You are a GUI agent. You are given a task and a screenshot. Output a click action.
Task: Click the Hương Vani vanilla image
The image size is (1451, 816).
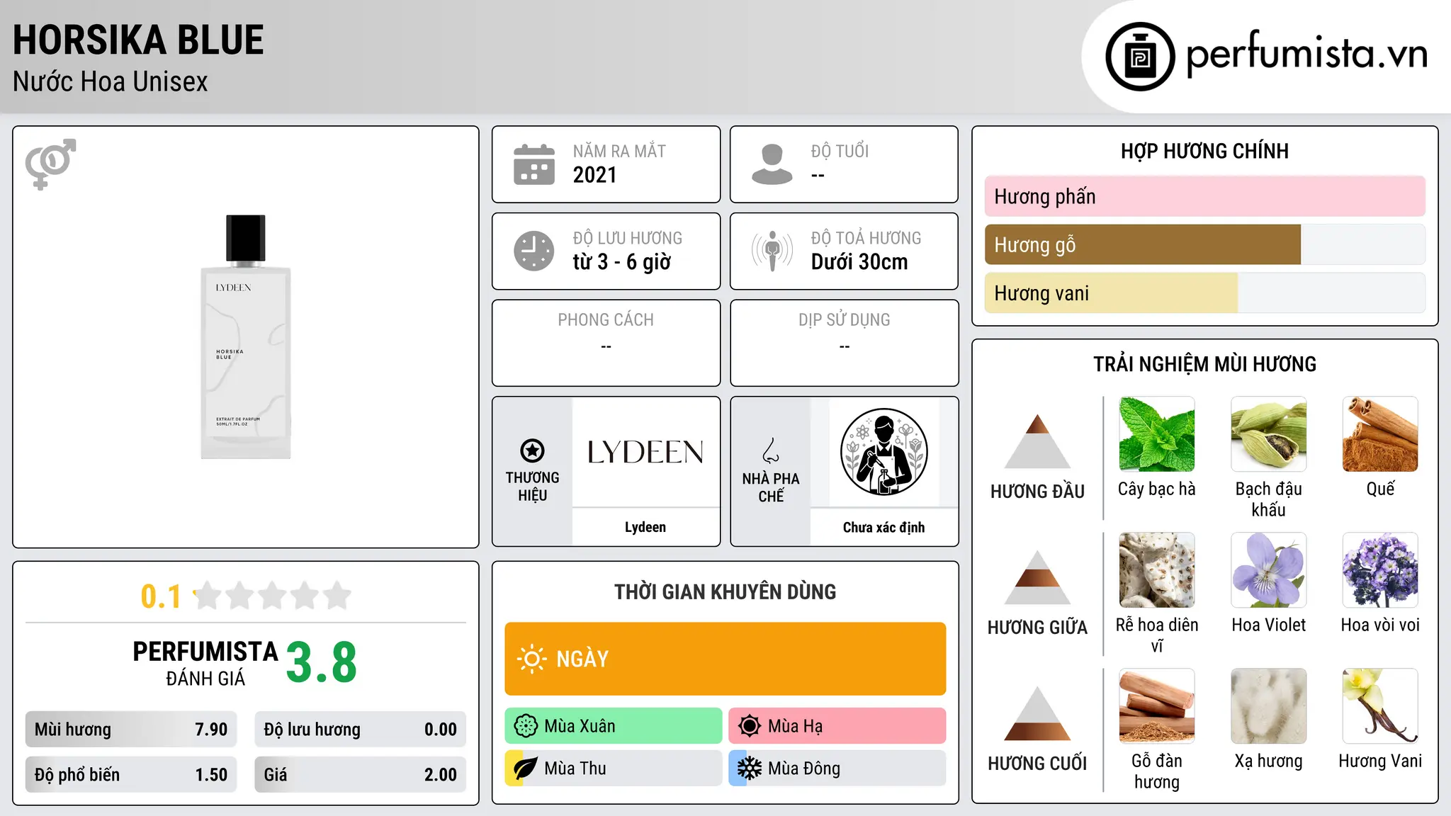[x=1380, y=706]
